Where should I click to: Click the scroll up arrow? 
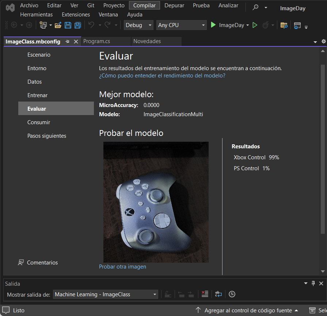pos(323,51)
